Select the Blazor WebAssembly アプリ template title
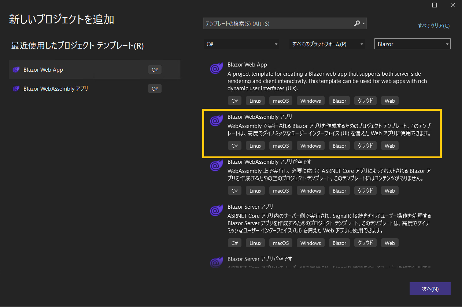Screen dimensions: 462x307 coord(260,117)
